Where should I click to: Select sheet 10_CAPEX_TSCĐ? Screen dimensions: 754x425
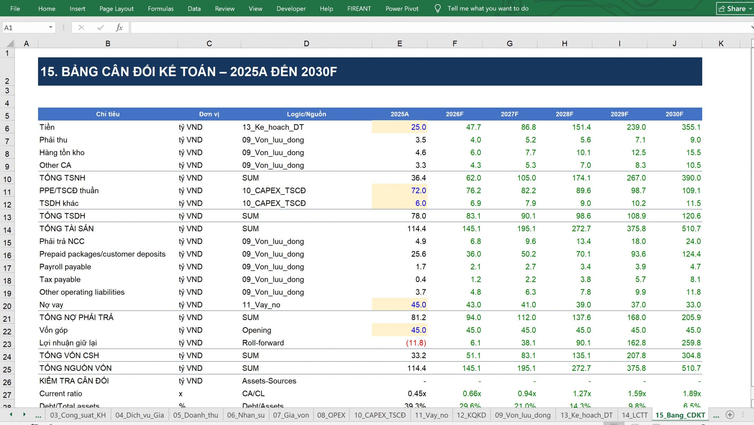click(380, 415)
